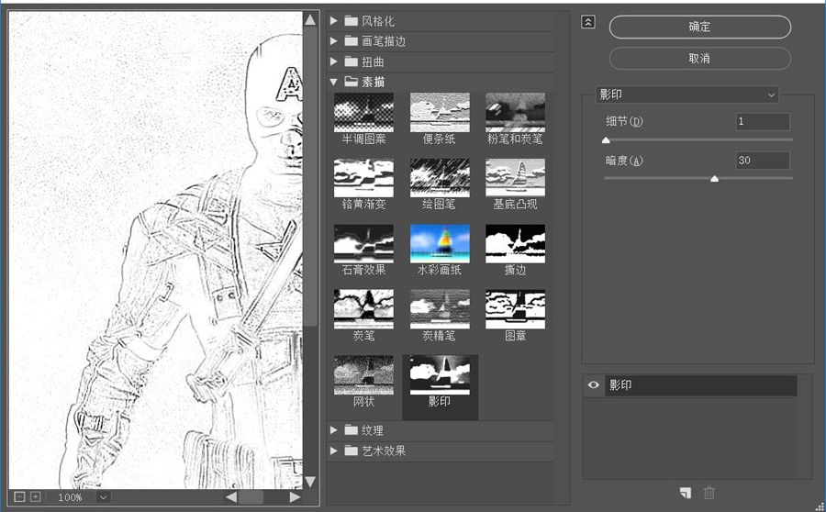This screenshot has width=826, height=512.
Task: Select the 图章 filter thumbnail
Action: point(515,309)
